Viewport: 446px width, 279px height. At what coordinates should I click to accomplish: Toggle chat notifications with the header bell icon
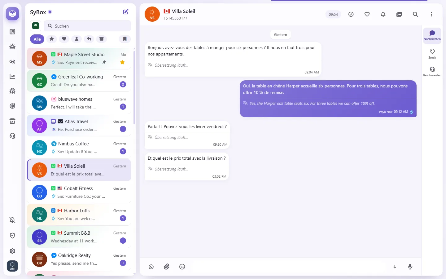point(383,14)
